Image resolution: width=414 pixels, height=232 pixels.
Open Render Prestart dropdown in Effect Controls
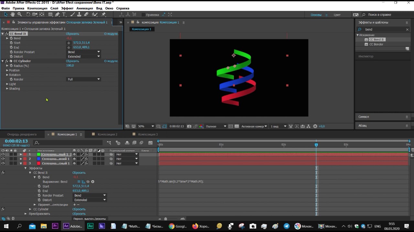(x=84, y=52)
